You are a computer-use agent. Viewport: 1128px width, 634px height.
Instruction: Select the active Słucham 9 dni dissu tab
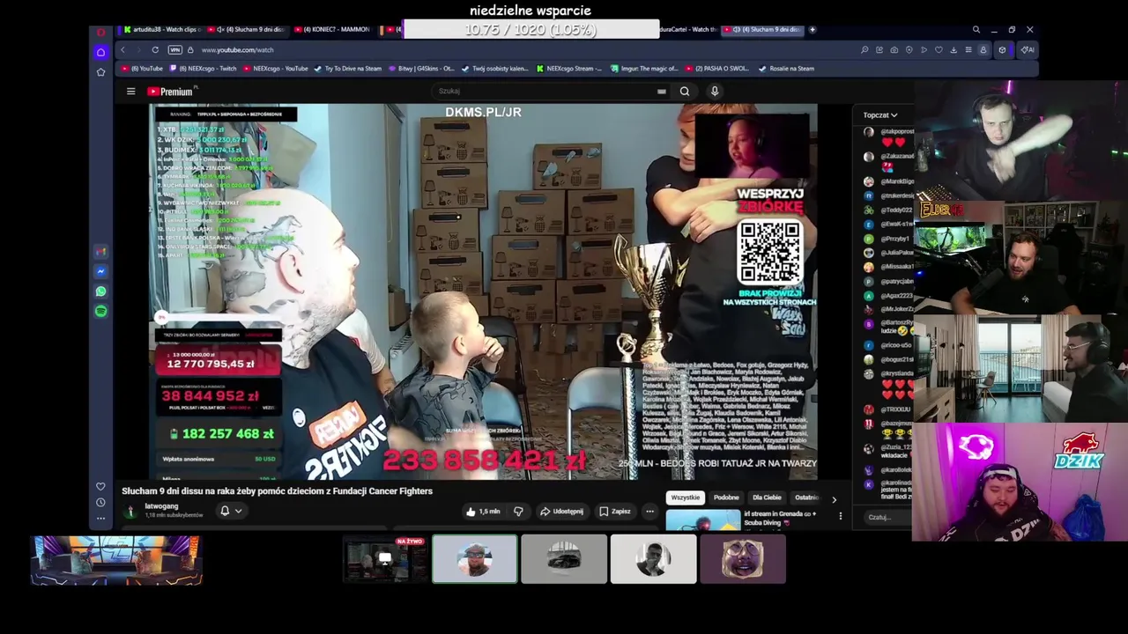763,30
